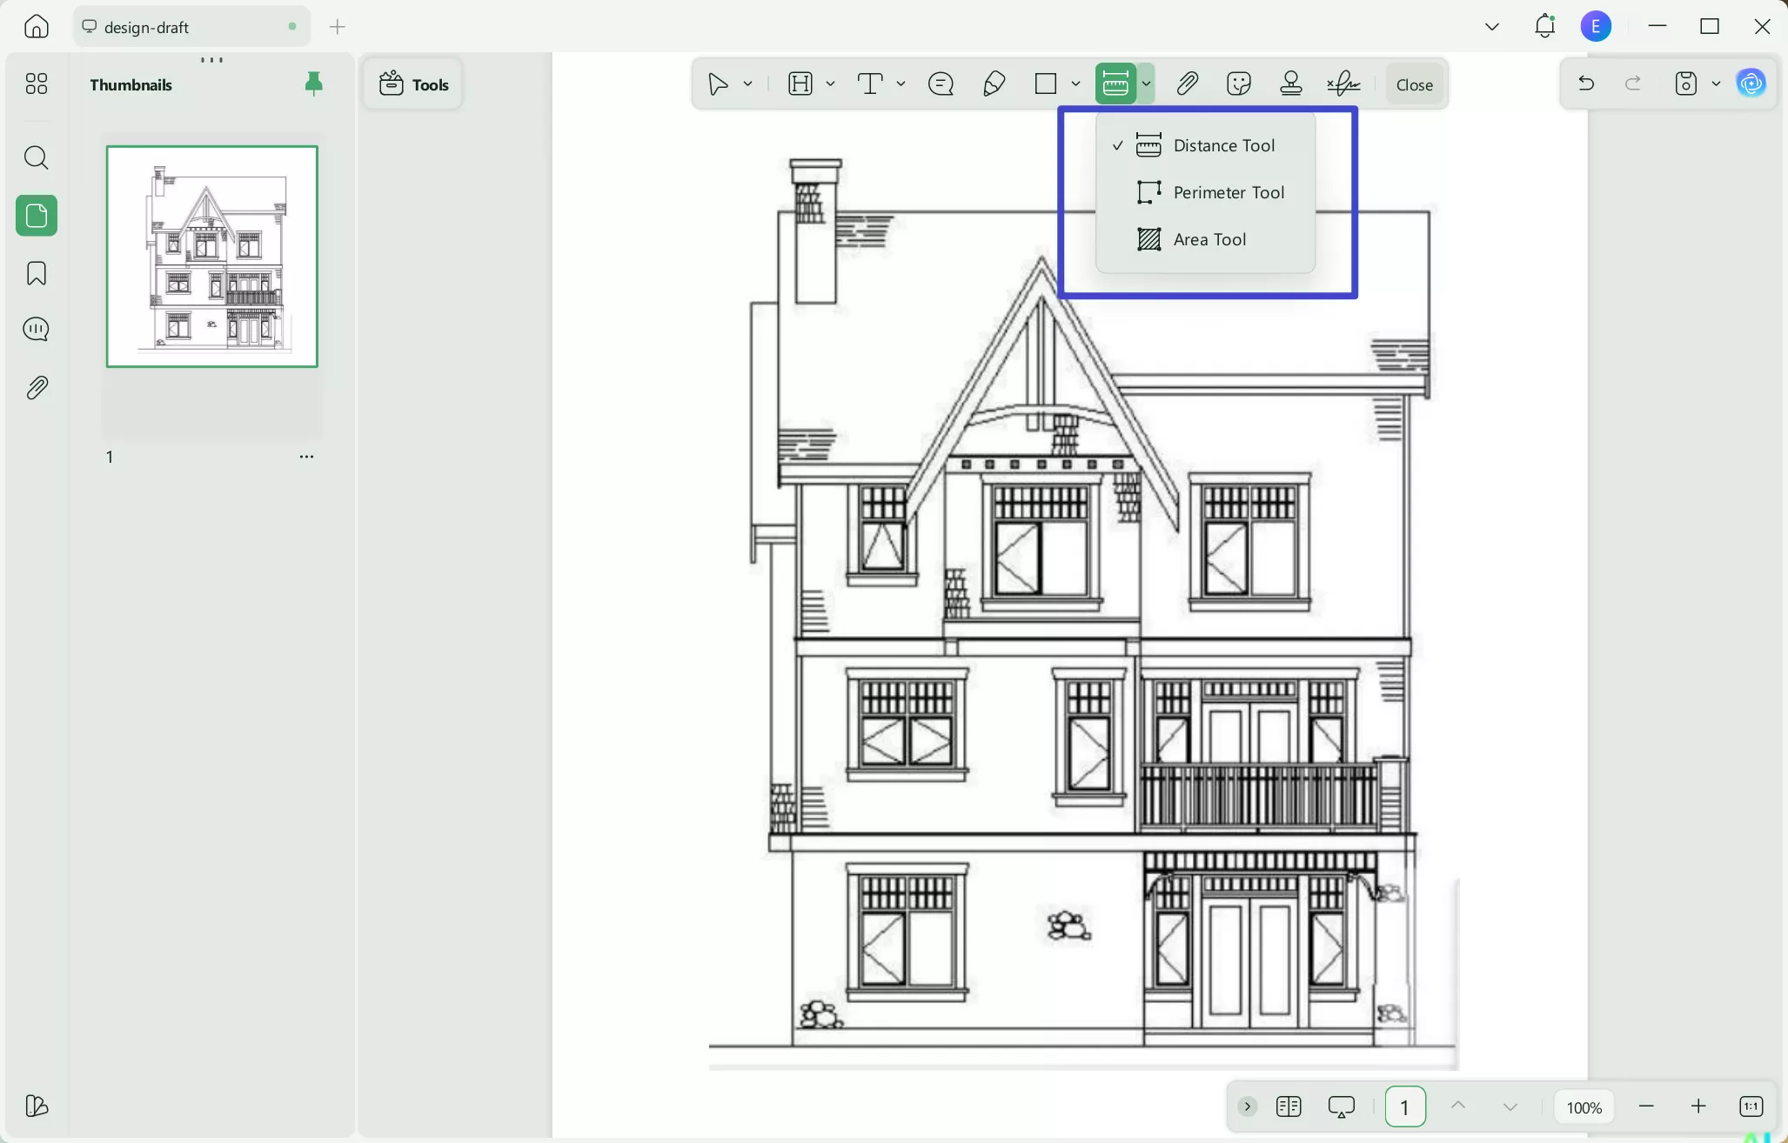Select the Signature tool
Image resolution: width=1788 pixels, height=1143 pixels.
point(1343,84)
